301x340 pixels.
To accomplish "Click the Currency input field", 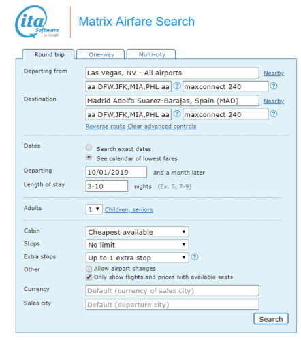I will tap(172, 290).
